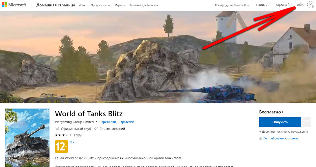Open the more options ellipsis button

306,122
